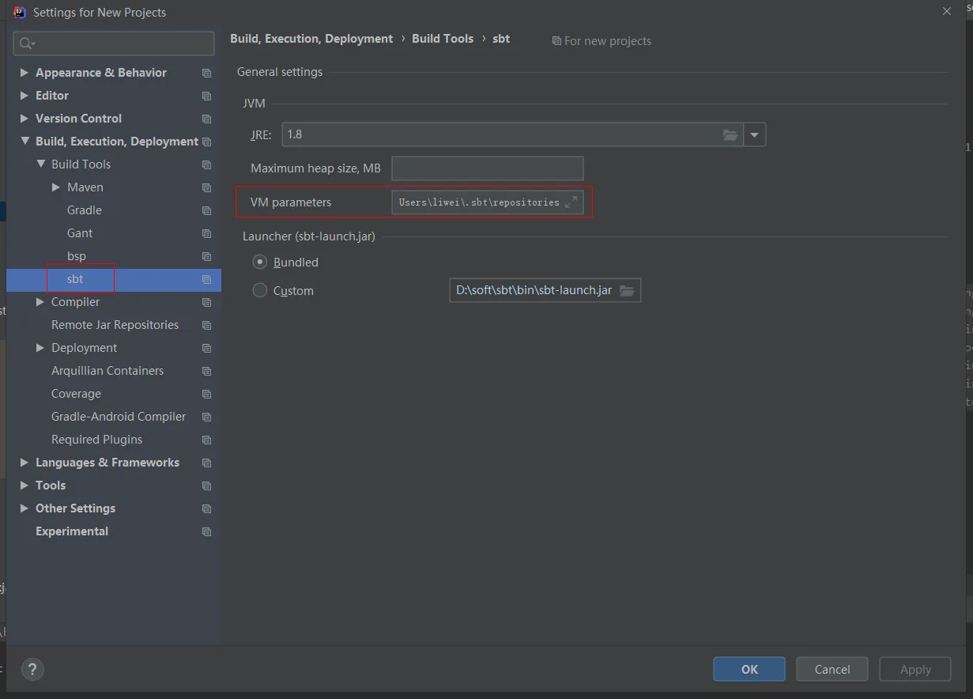The image size is (973, 699).
Task: Click Build Tools in the breadcrumb path
Action: click(442, 39)
